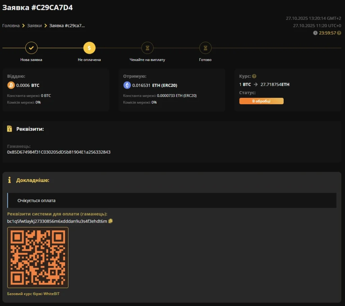
Task: Click the Віддаю heading
Action: [16, 76]
